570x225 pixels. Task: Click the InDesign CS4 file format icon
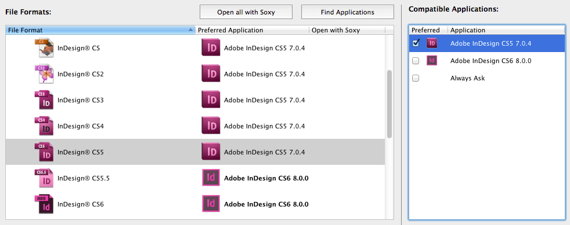pyautogui.click(x=44, y=126)
